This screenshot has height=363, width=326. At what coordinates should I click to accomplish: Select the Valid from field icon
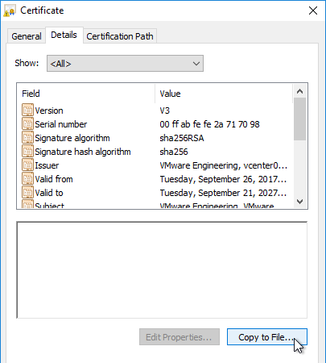tap(27, 179)
